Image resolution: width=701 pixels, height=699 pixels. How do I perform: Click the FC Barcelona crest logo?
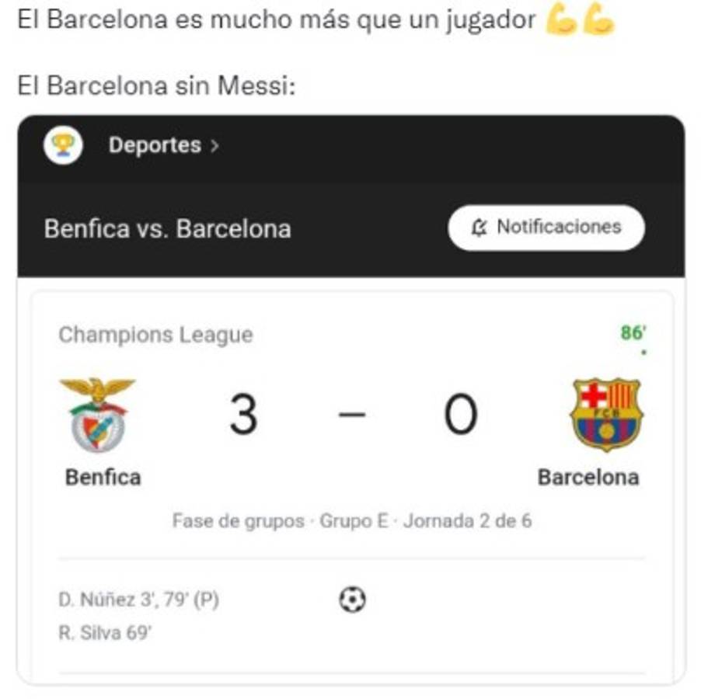point(606,414)
